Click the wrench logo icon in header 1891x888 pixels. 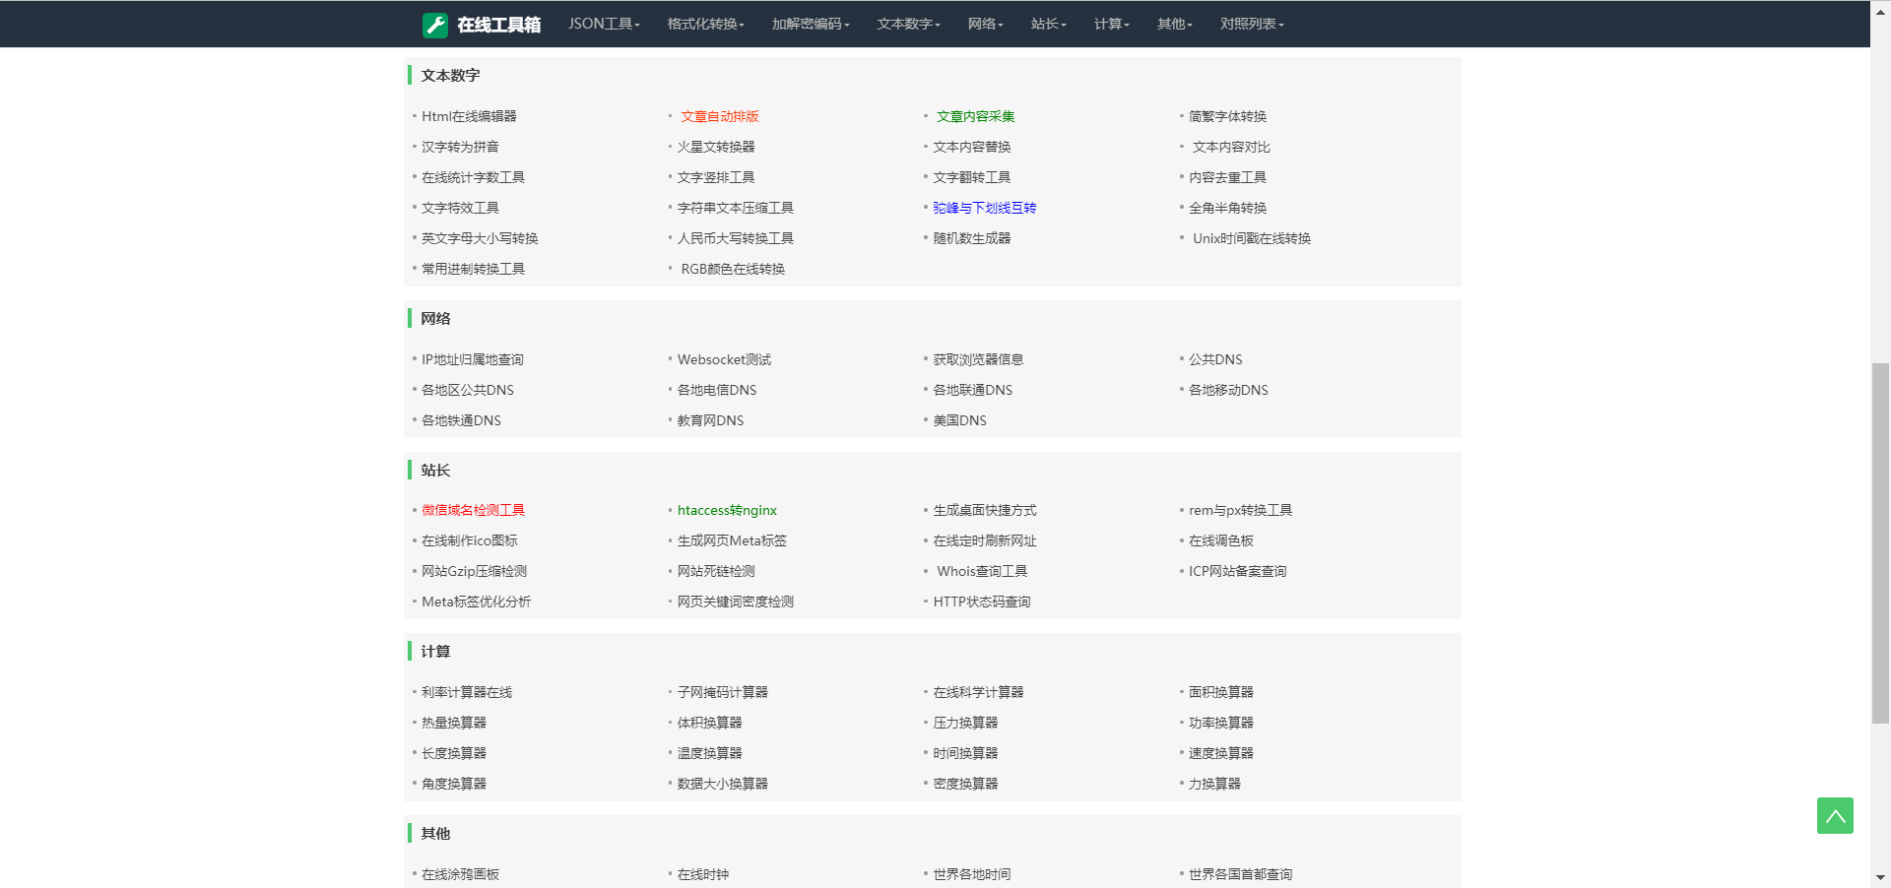[x=434, y=25]
